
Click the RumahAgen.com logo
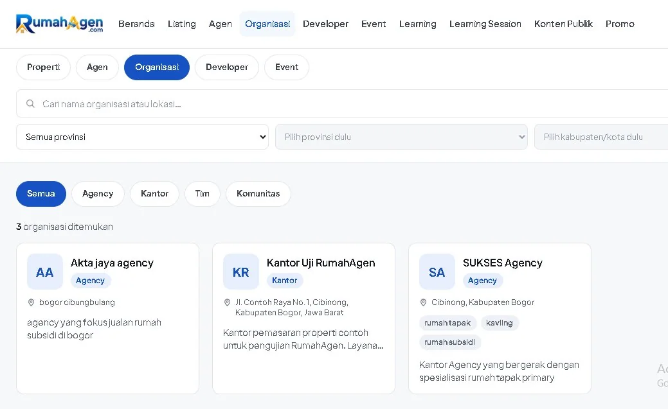(x=59, y=24)
